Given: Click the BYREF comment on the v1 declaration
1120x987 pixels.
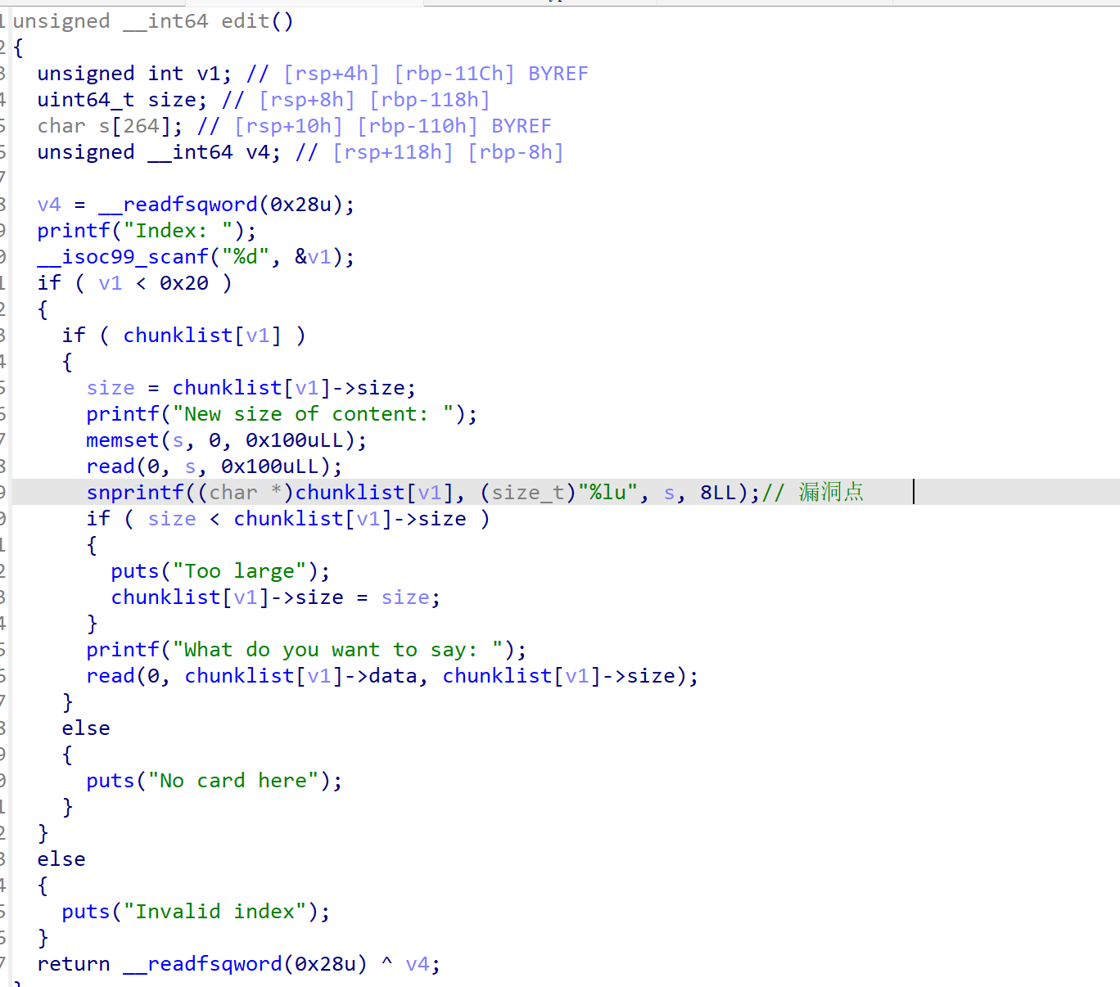Looking at the screenshot, I should pos(558,74).
